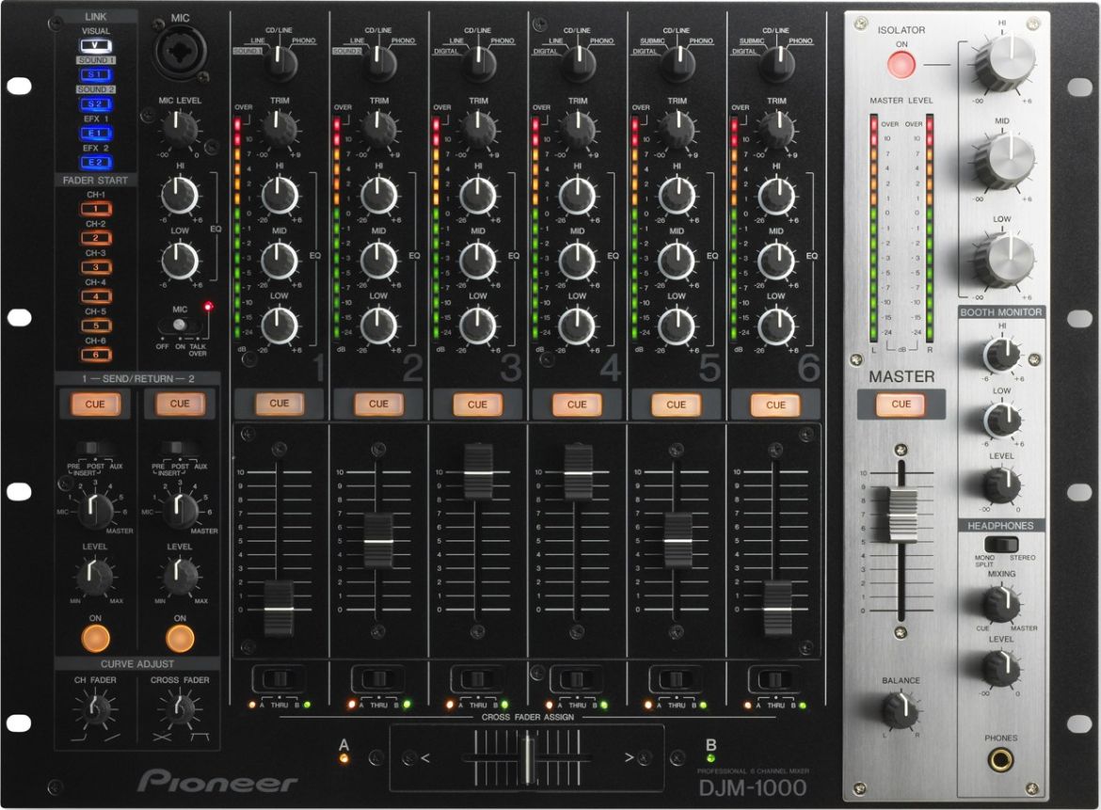Screen dimensions: 1101x810
Task: Toggle the SOUND 1 link button S1
Action: 95,74
